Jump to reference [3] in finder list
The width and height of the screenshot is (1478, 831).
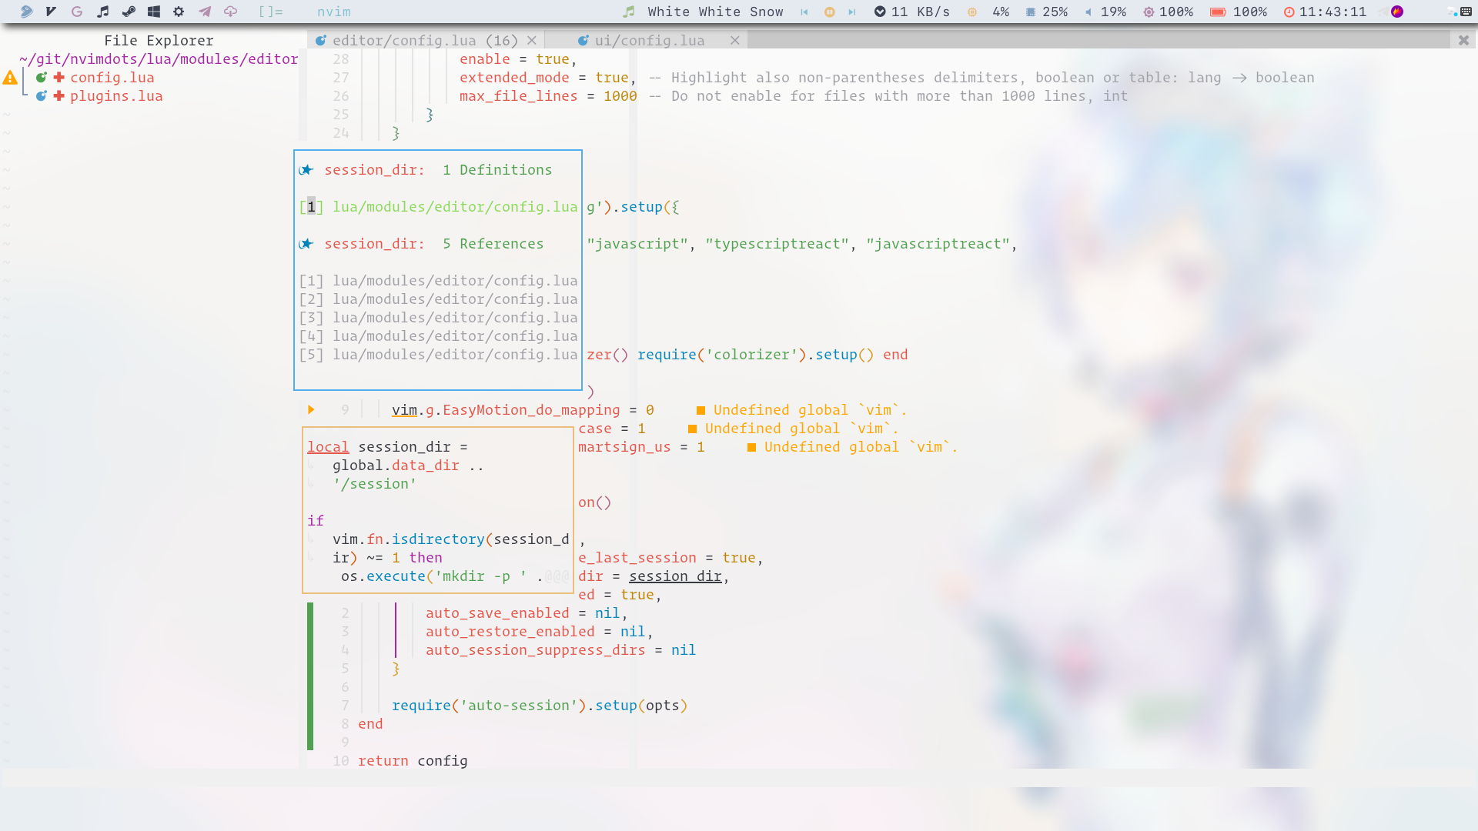438,318
